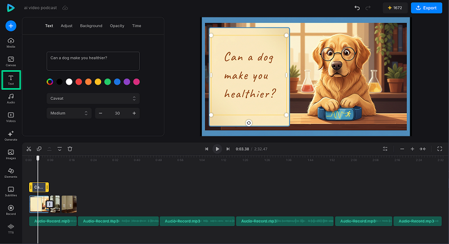Open the TTS panel
Image resolution: width=449 pixels, height=244 pixels.
coord(11,228)
